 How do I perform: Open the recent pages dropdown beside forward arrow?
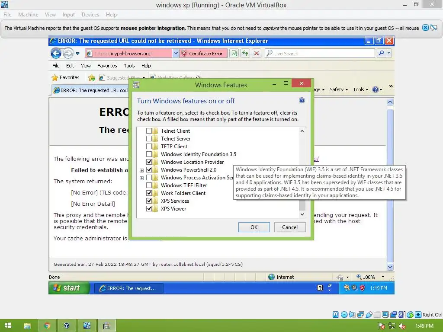(77, 53)
